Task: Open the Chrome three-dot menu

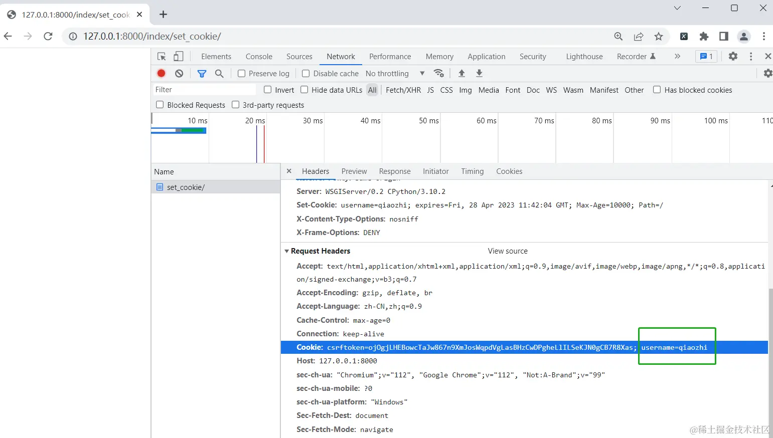Action: [763, 36]
